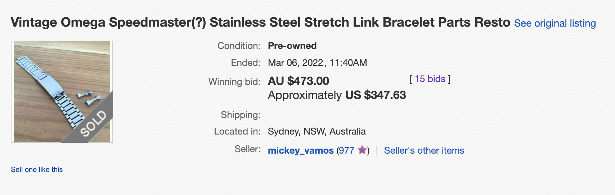View the 15 bids history link
Viewport: 615px width, 195px height.
point(430,79)
